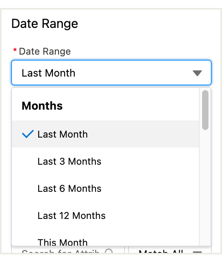Select This Month option
This screenshot has height=264, width=222.
[x=105, y=241]
